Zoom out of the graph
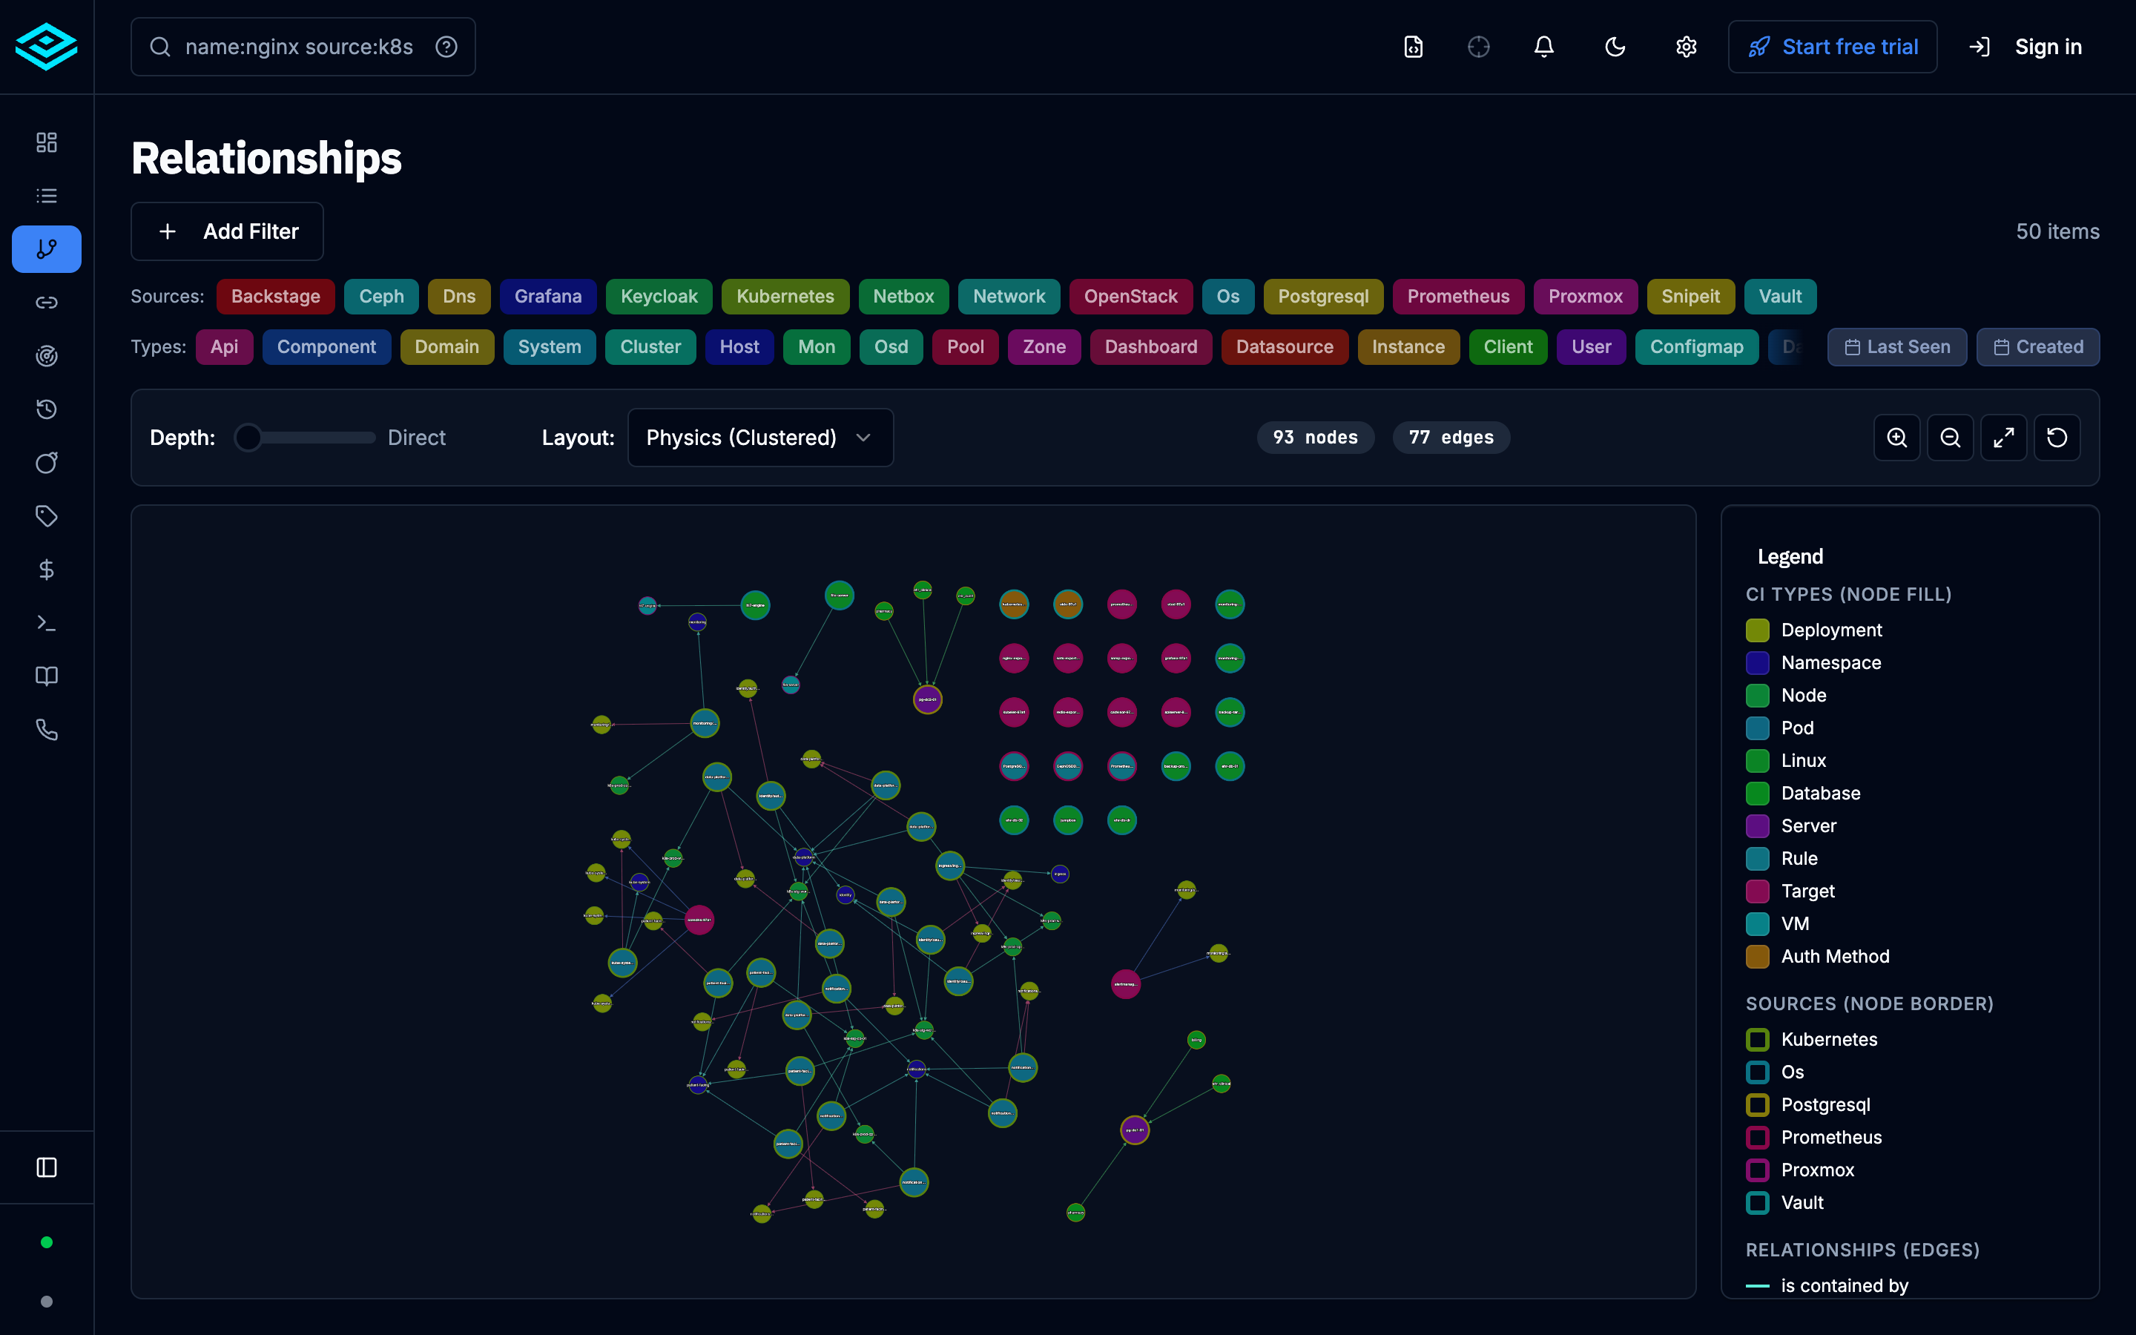The width and height of the screenshot is (2136, 1335). click(1951, 438)
